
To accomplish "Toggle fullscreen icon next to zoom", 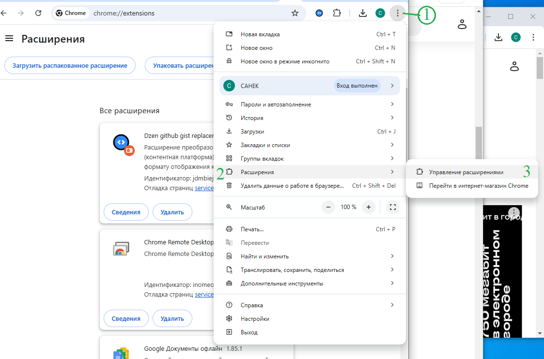I will tap(393, 207).
